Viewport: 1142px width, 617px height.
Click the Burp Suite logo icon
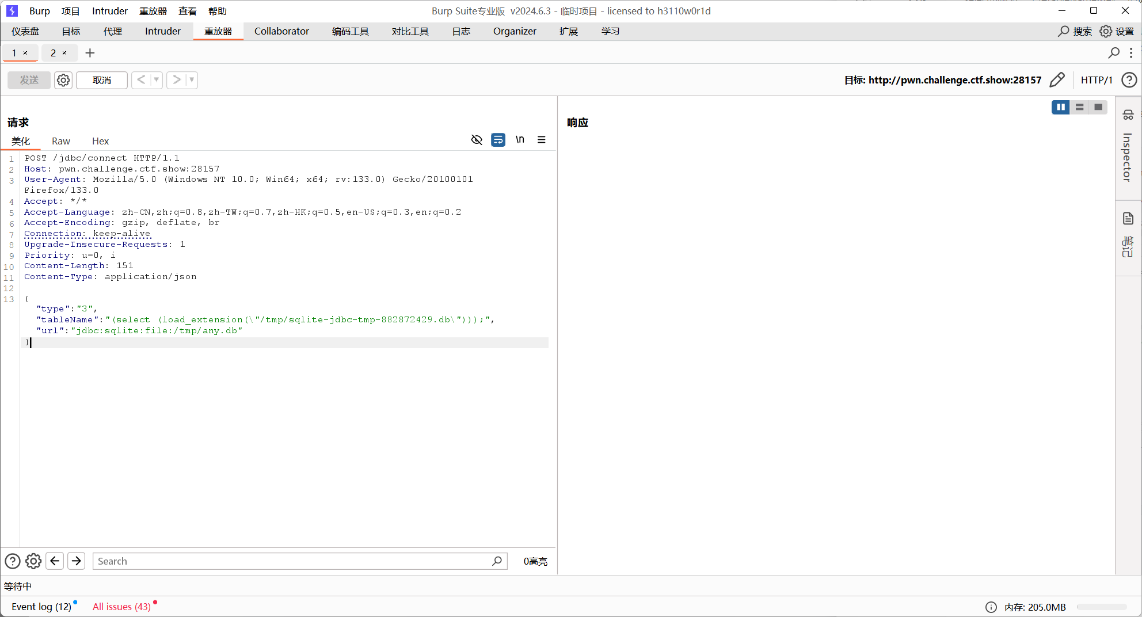pyautogui.click(x=12, y=11)
